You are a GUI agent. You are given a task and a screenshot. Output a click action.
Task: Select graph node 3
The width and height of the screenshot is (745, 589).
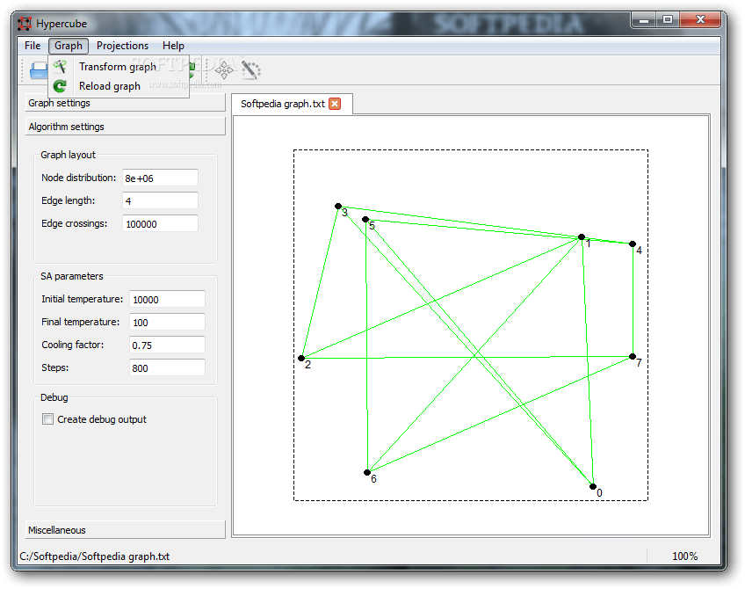pos(338,207)
